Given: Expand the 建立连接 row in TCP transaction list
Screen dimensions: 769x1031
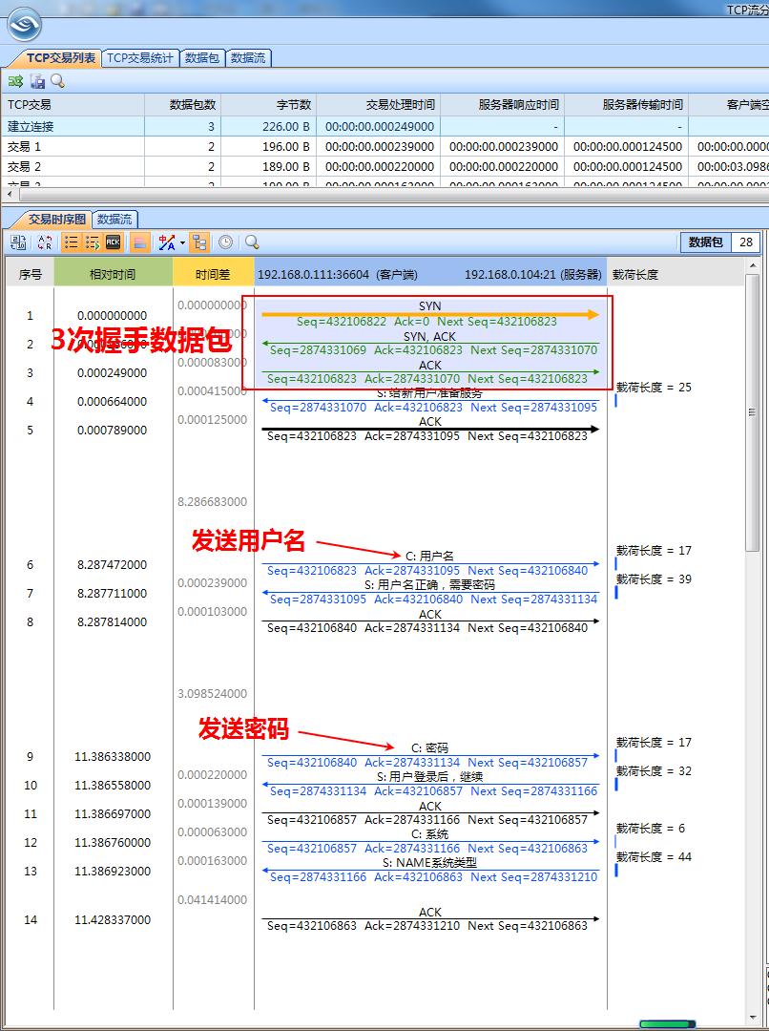Looking at the screenshot, I should (x=31, y=125).
